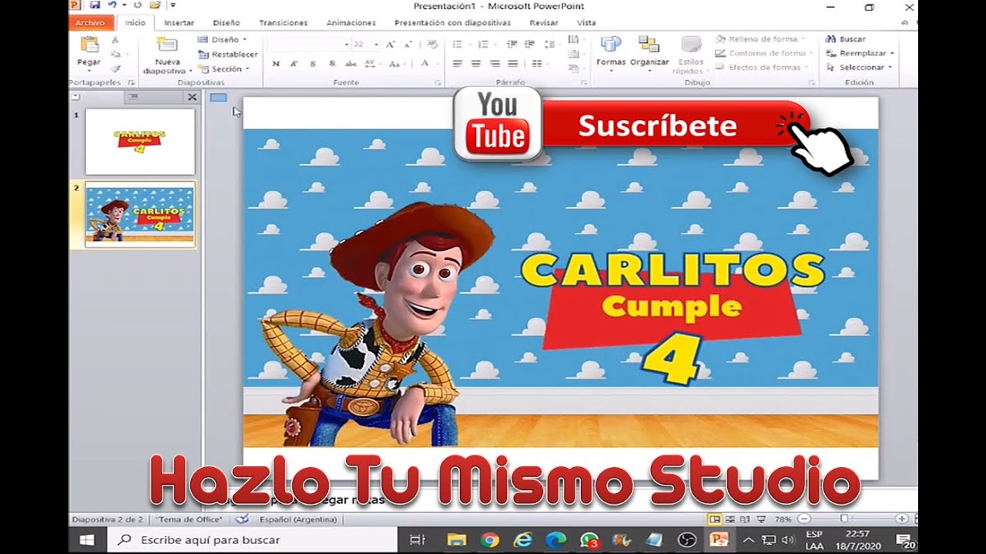Viewport: 986px width, 554px height.
Task: Open Formas shapes gallery
Action: pyautogui.click(x=611, y=52)
